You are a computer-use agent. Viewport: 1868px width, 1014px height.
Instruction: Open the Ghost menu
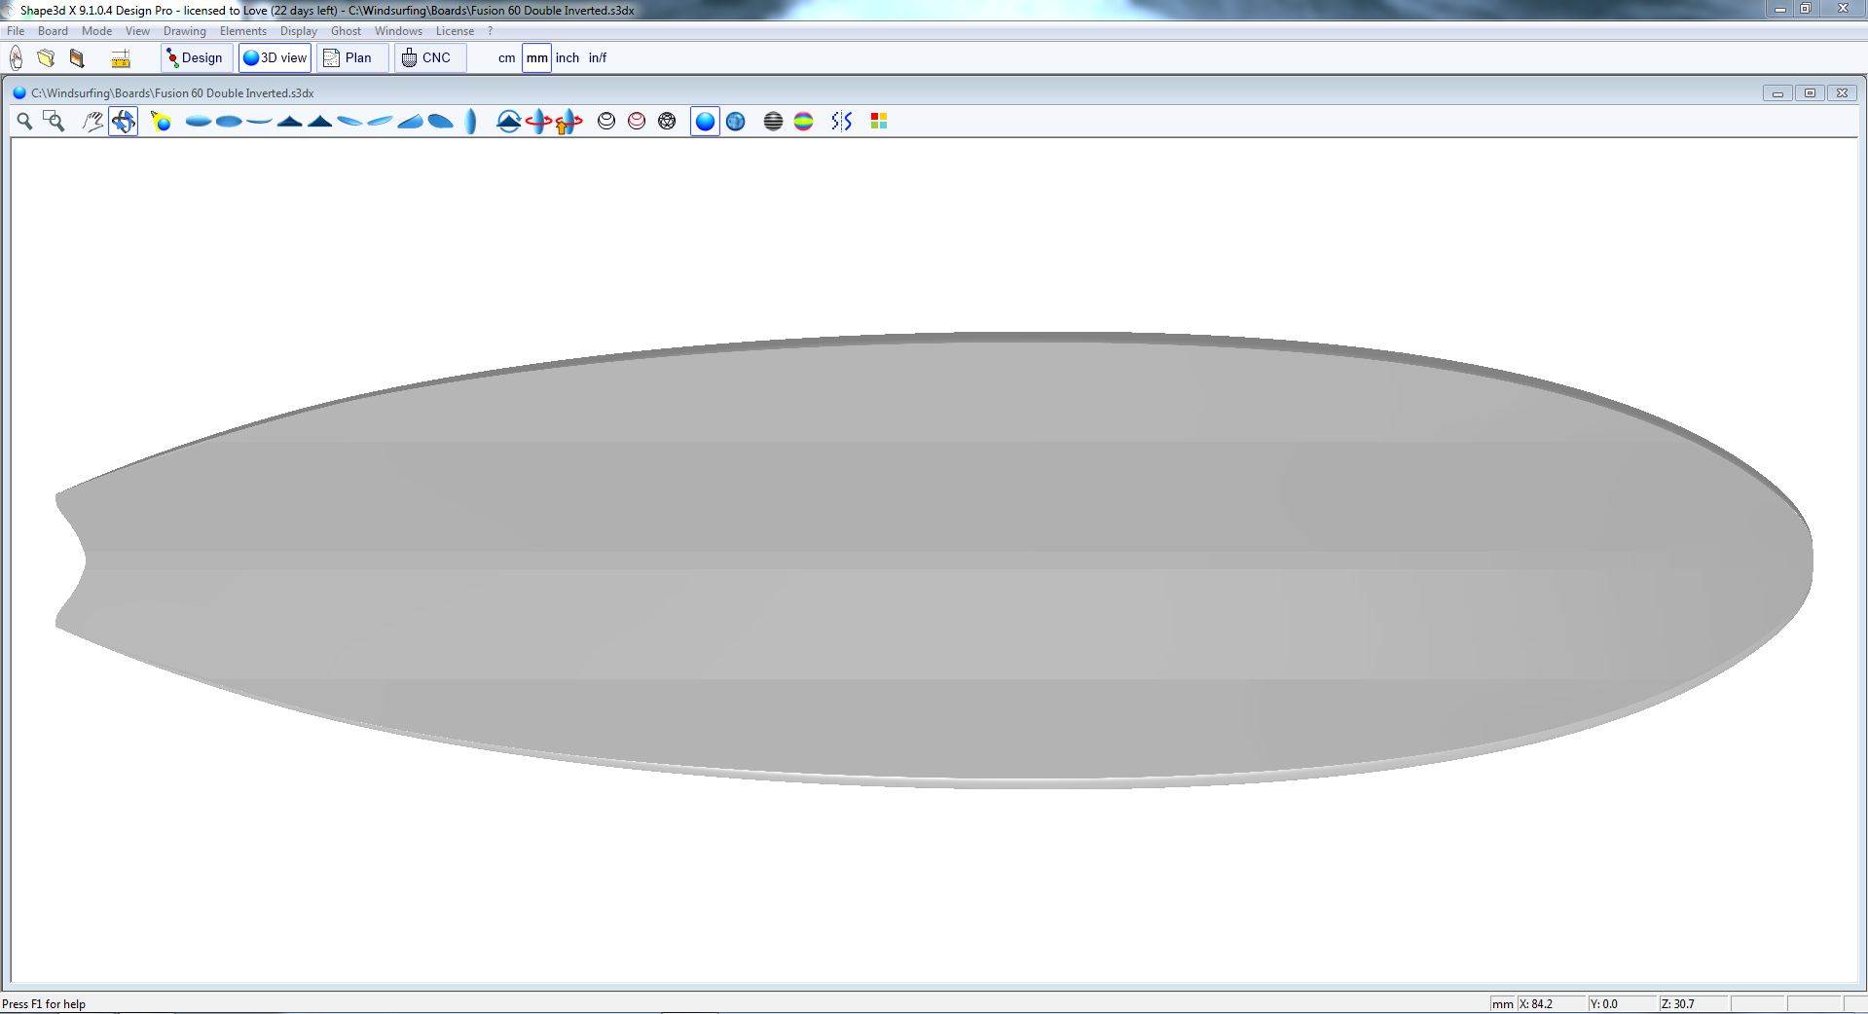pyautogui.click(x=346, y=31)
